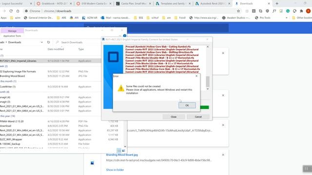
Task: Sort by Type column header
Action: click(81, 49)
